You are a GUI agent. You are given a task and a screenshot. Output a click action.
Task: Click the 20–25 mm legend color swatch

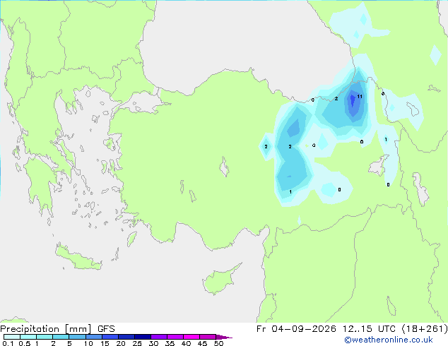click(126, 337)
